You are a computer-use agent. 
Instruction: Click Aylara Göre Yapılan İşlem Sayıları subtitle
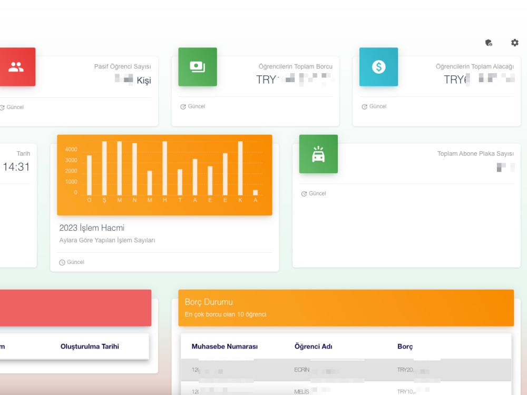[x=107, y=240]
